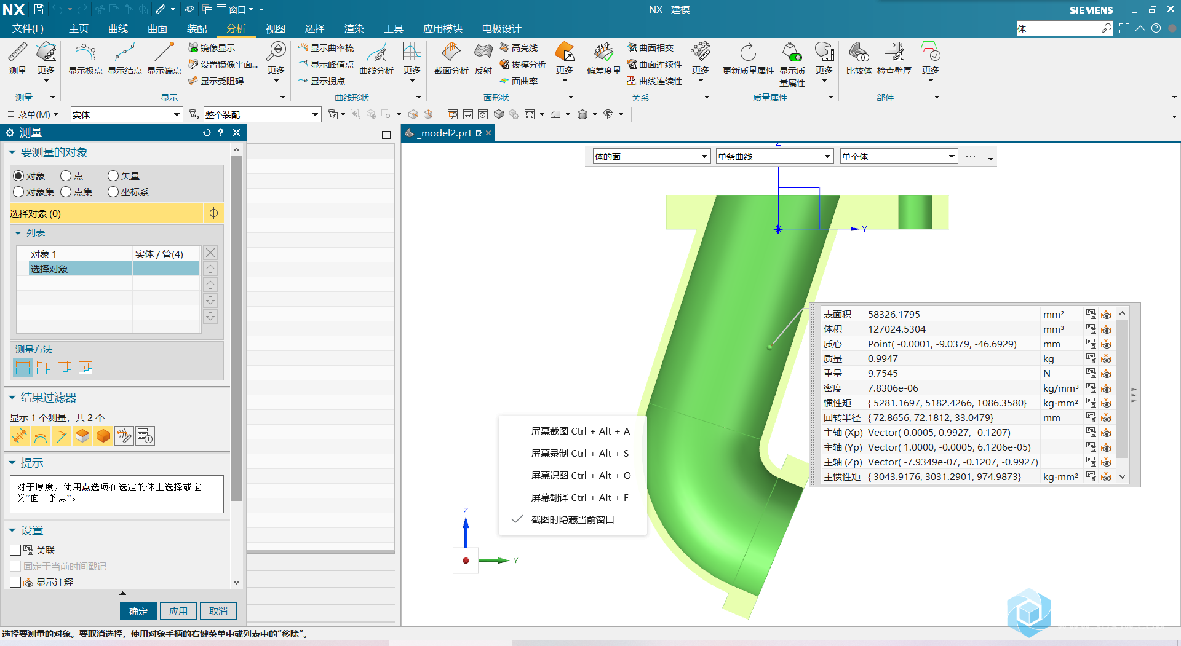1181x646 pixels.
Task: Click the 曲面相交 surface intersection item
Action: coord(651,48)
